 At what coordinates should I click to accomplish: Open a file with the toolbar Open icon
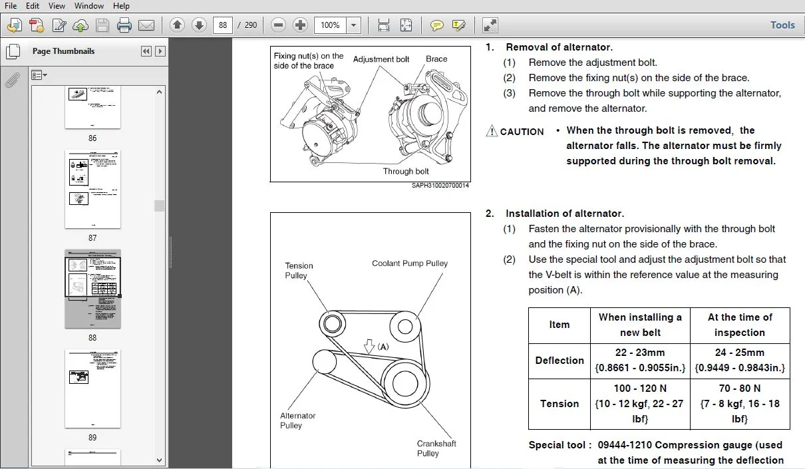click(14, 25)
